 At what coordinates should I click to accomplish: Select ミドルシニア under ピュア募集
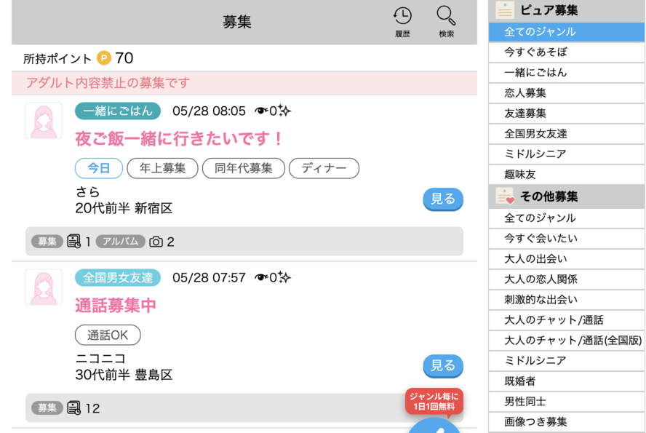pyautogui.click(x=567, y=154)
